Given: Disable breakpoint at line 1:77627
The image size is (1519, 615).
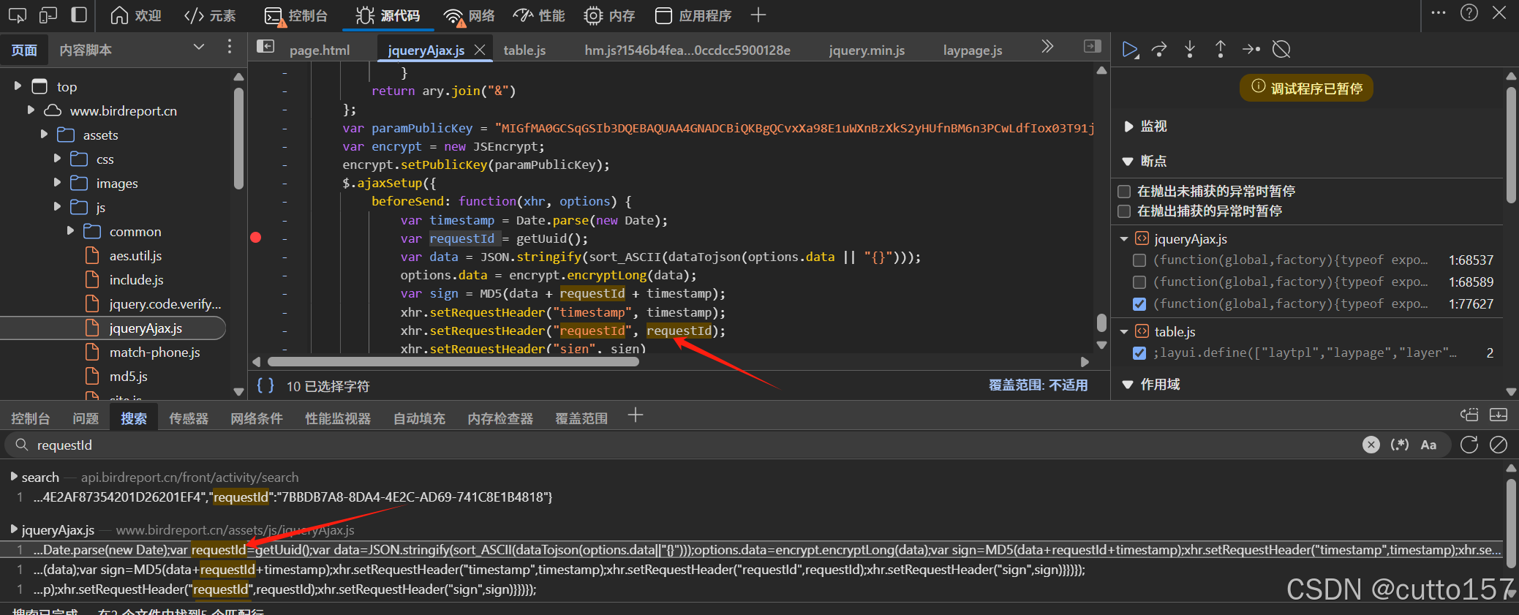Looking at the screenshot, I should coord(1139,304).
